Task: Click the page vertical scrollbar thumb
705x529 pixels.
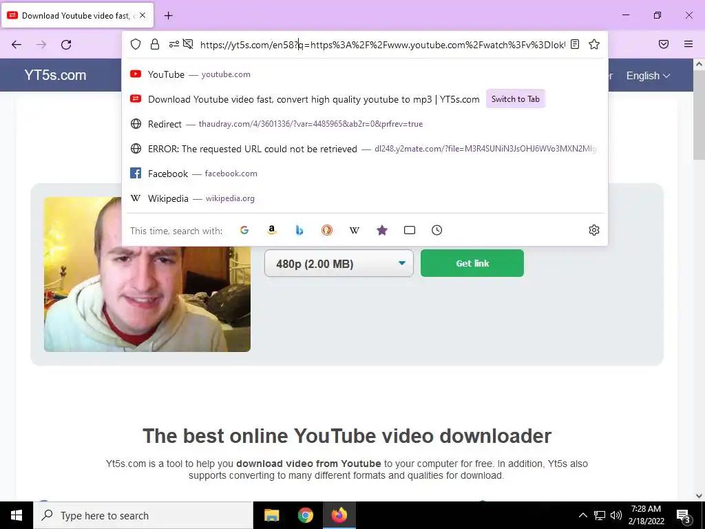Action: coord(699,115)
